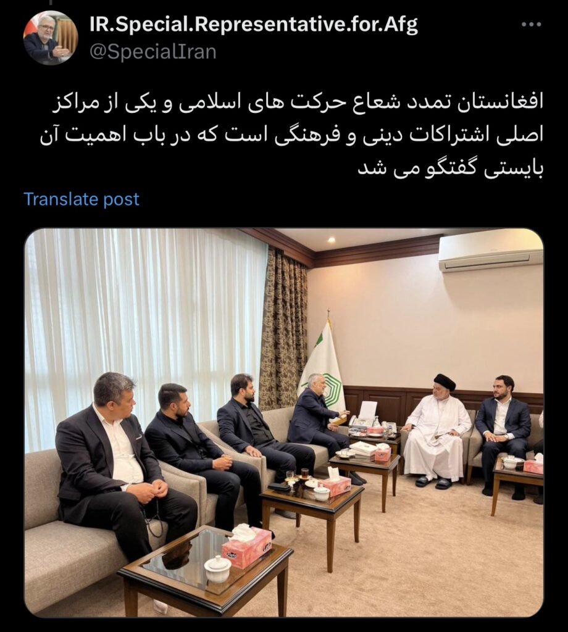Click the cleric in white robe
The image size is (568, 632).
click(436, 431)
